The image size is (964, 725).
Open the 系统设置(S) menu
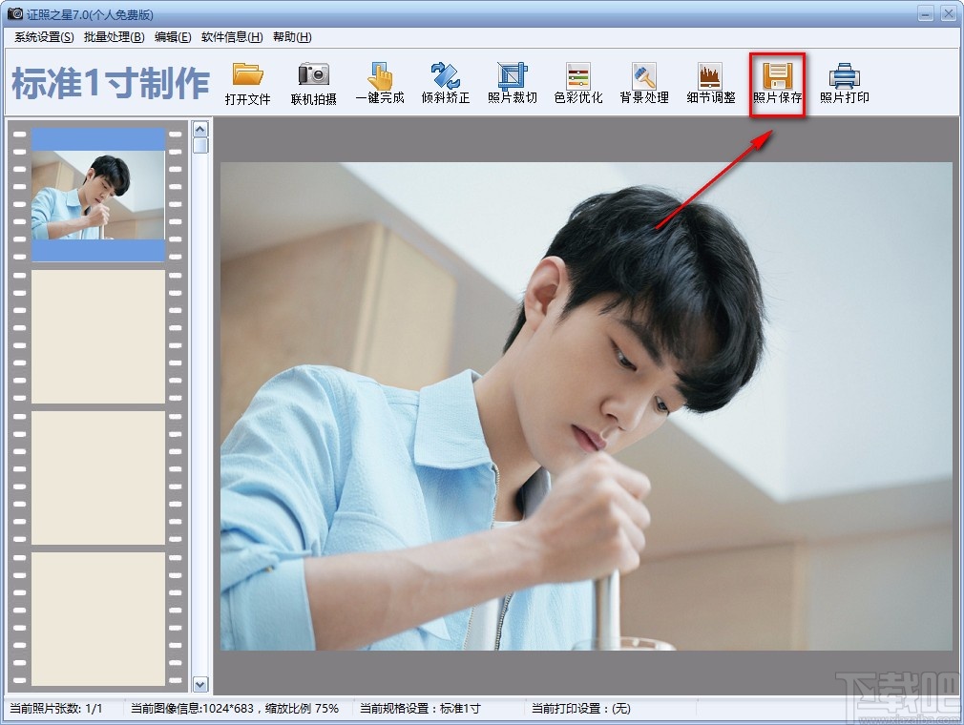tap(44, 37)
